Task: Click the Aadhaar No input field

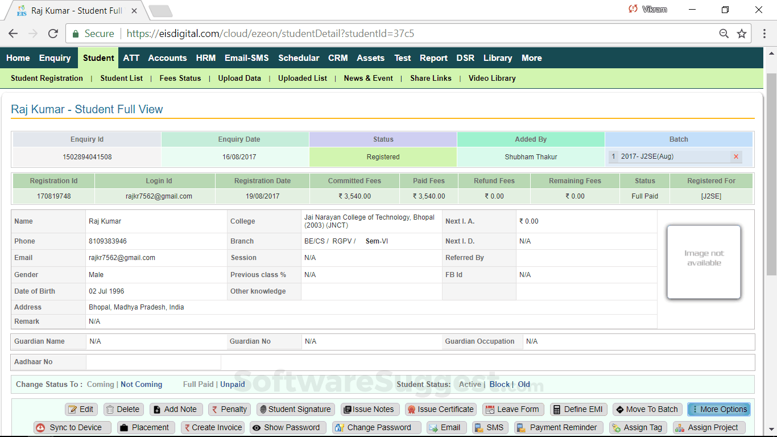Action: pos(154,362)
